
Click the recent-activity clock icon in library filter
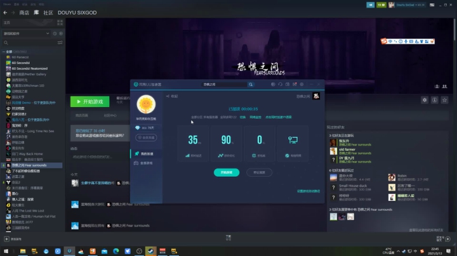[55, 34]
